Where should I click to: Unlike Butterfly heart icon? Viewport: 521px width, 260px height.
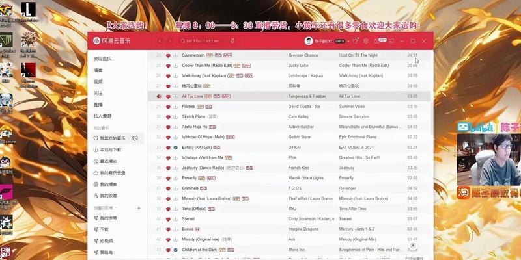pos(168,178)
